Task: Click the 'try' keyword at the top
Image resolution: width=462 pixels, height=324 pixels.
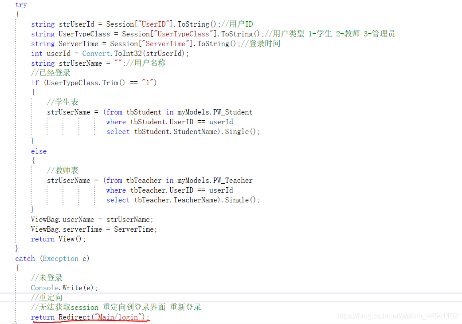Action: click(x=21, y=5)
